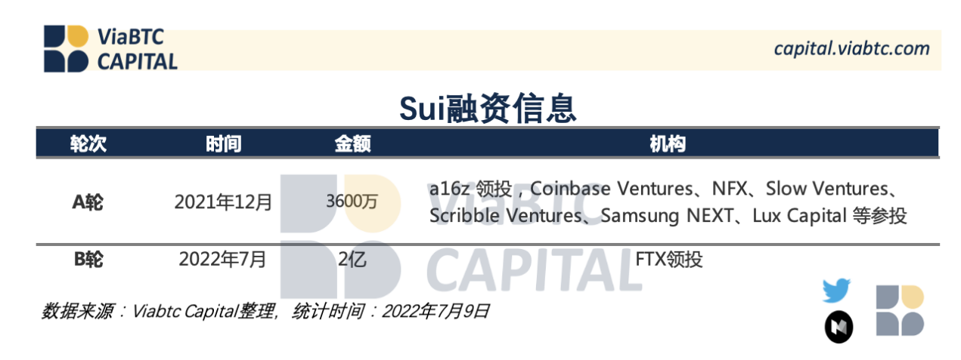961x360 pixels.
Task: Select the 金额 column header
Action: [352, 143]
